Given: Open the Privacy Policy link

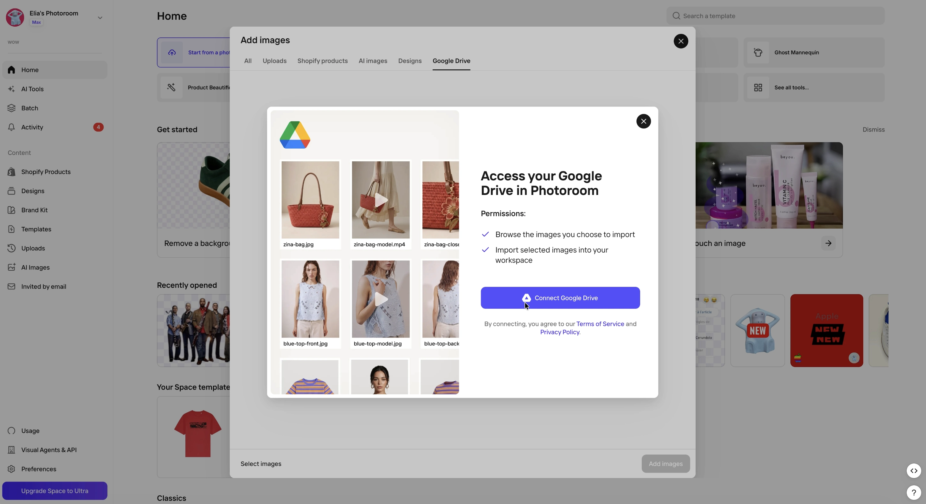Looking at the screenshot, I should pos(559,332).
